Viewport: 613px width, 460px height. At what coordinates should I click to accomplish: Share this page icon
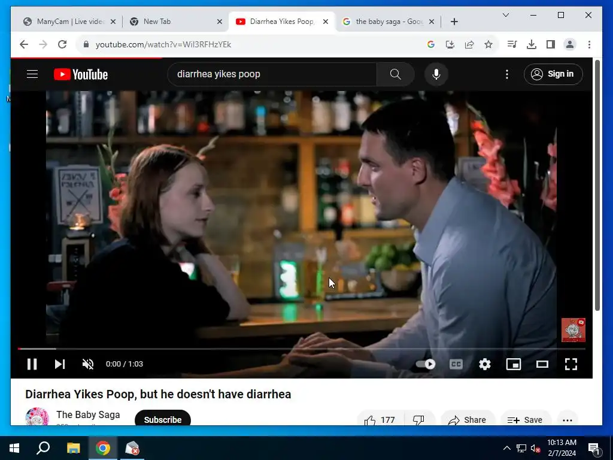click(x=469, y=44)
